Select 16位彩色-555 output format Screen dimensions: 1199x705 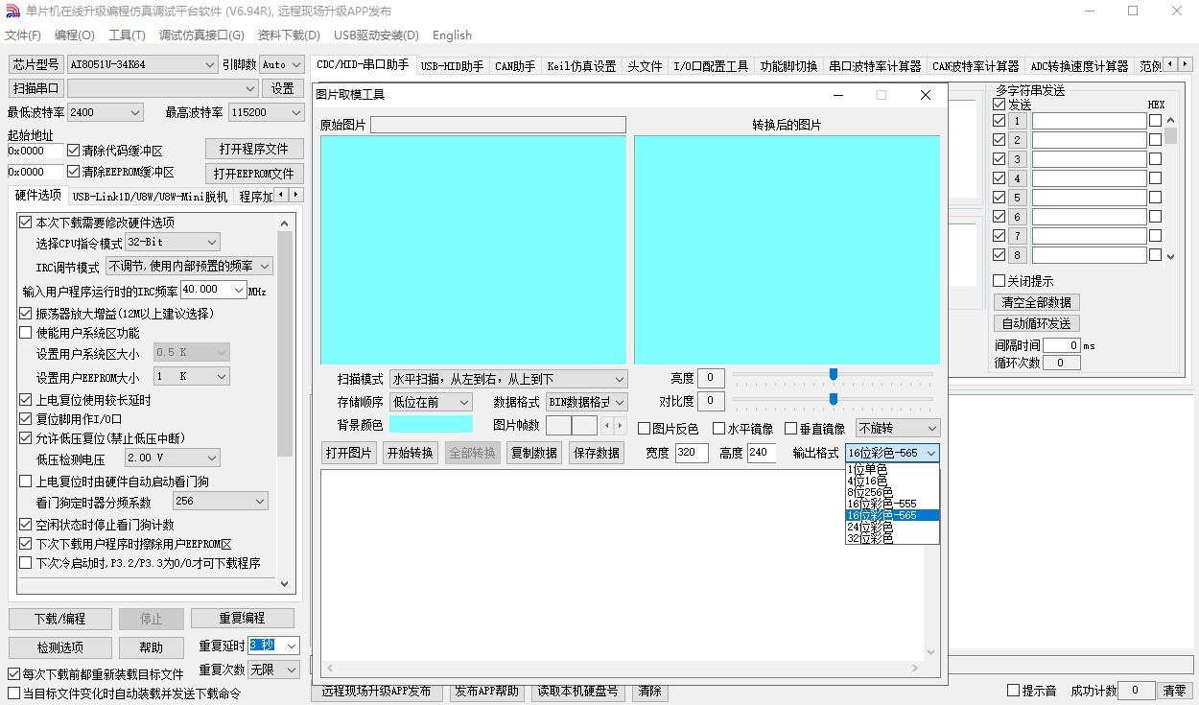(x=892, y=504)
